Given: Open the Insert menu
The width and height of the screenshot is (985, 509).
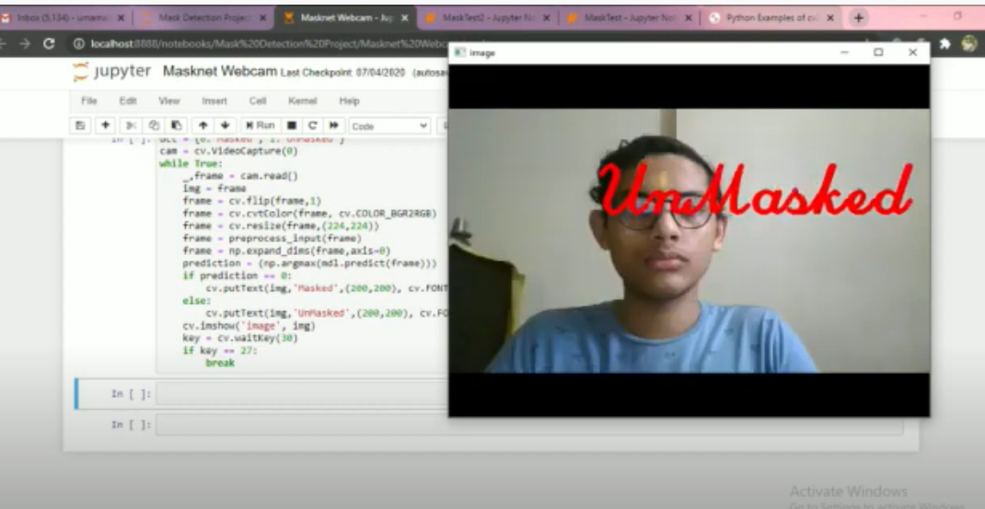Looking at the screenshot, I should 214,100.
